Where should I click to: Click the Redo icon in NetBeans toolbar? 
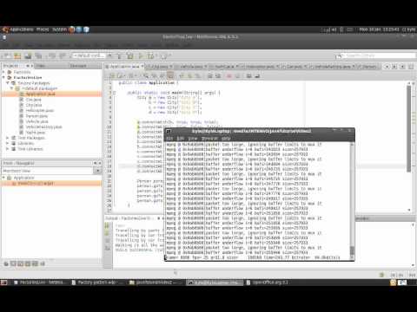pyautogui.click(x=63, y=55)
